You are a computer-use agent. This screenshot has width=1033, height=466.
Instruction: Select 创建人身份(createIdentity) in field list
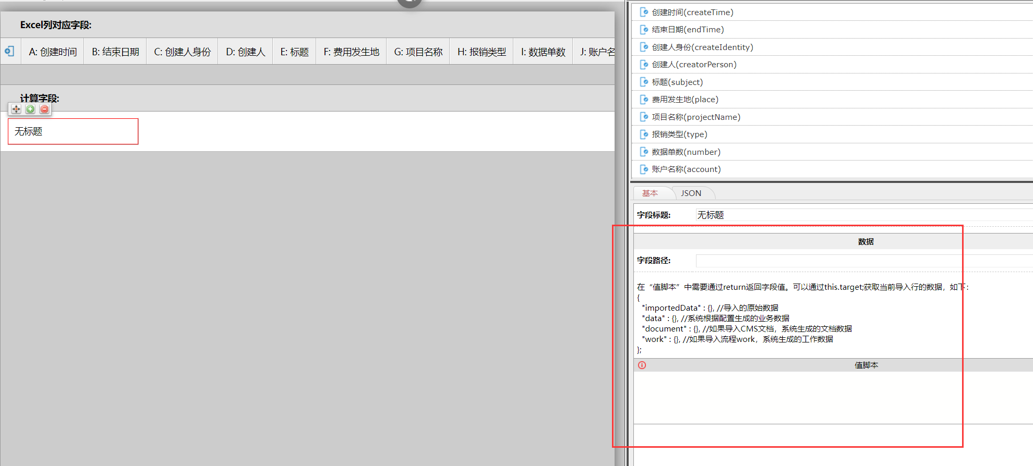tap(702, 47)
